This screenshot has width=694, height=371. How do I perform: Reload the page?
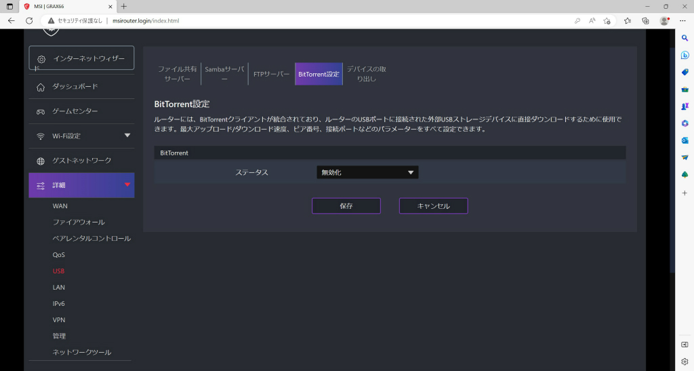(29, 21)
